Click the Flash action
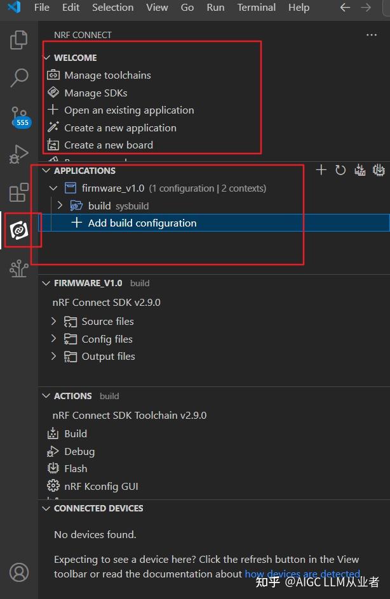390x599 pixels. (x=76, y=469)
